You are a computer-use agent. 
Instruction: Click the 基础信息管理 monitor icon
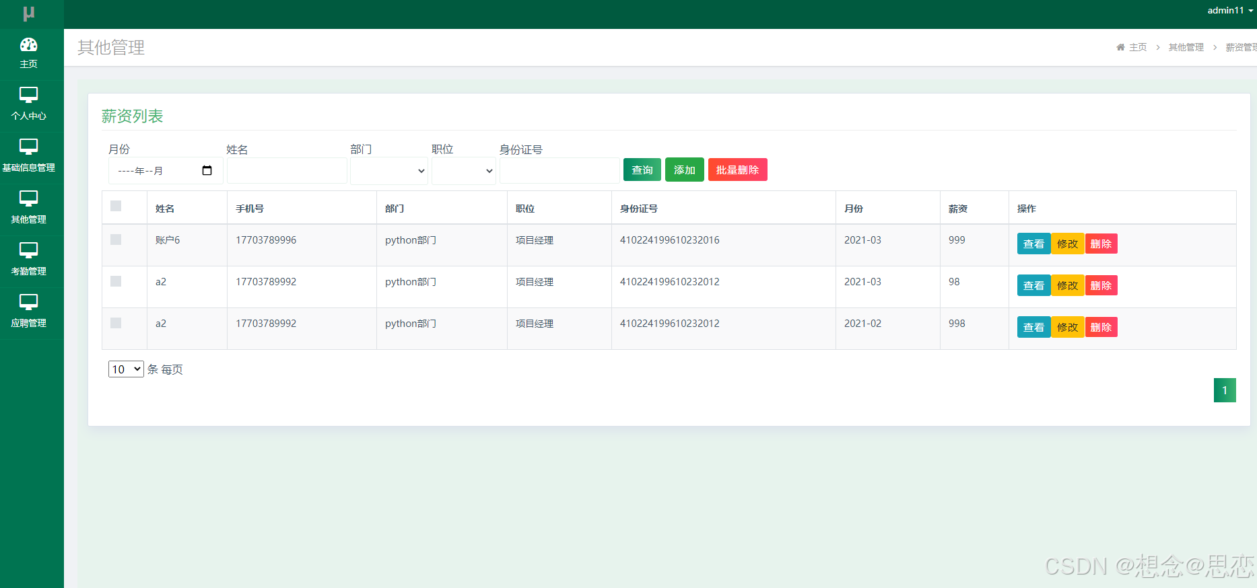[x=28, y=147]
